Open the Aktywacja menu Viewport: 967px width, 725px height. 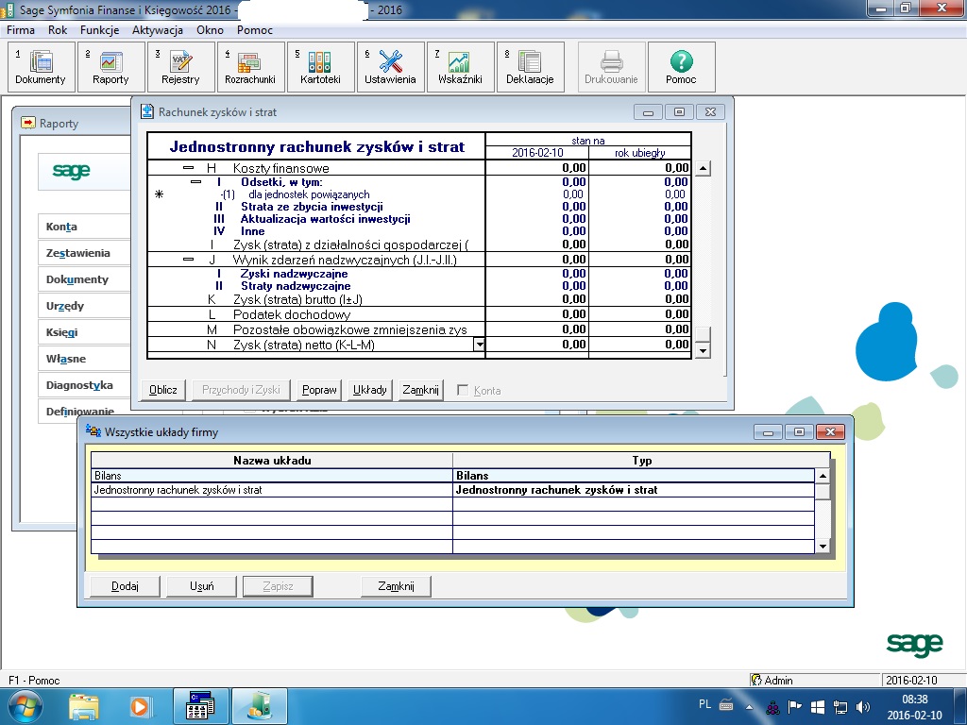(x=158, y=30)
